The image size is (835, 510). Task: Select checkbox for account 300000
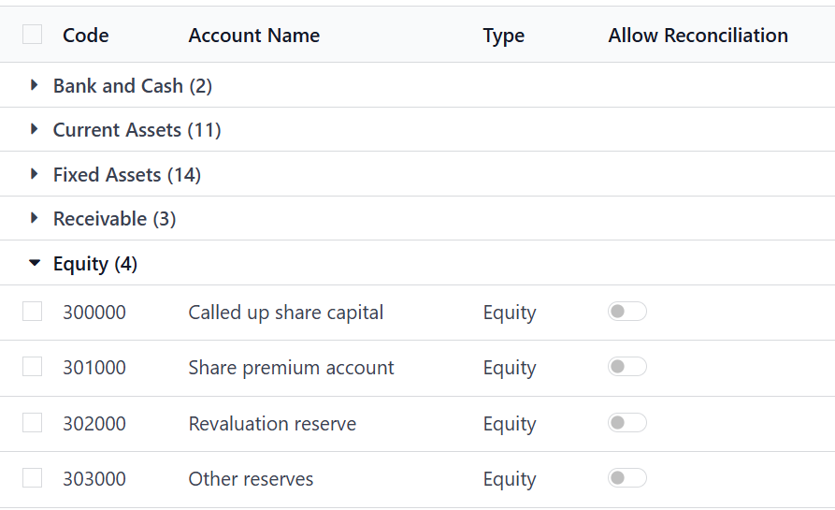tap(32, 312)
